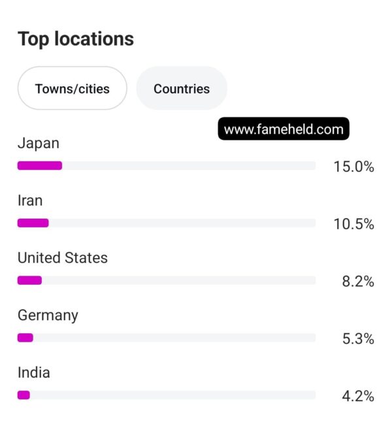
Task: Click the Japan magenta progress bar
Action: coord(40,166)
